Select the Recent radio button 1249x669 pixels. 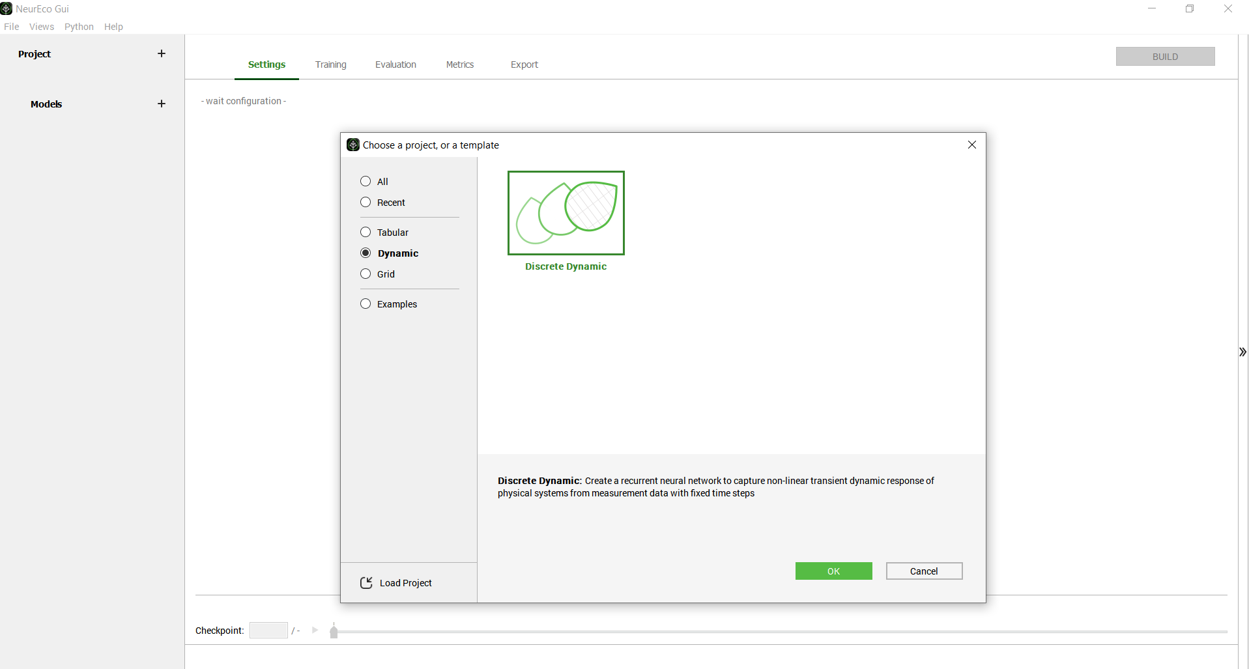[x=366, y=202]
